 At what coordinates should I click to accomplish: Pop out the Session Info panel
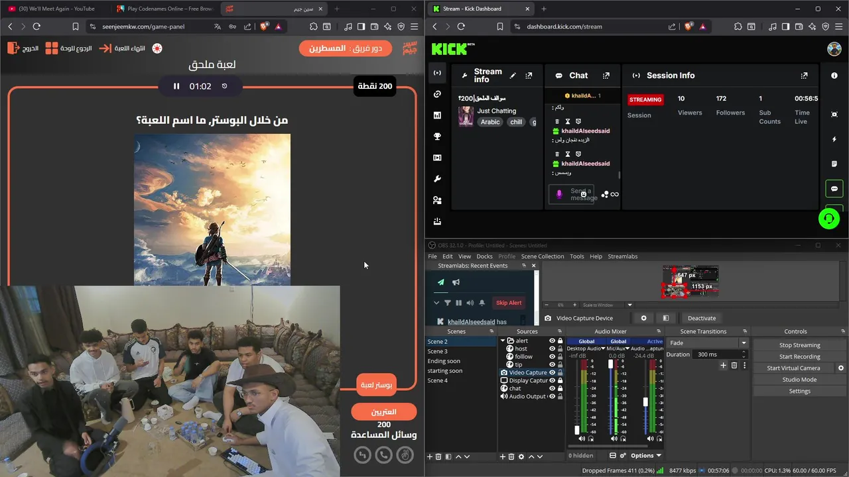[804, 76]
